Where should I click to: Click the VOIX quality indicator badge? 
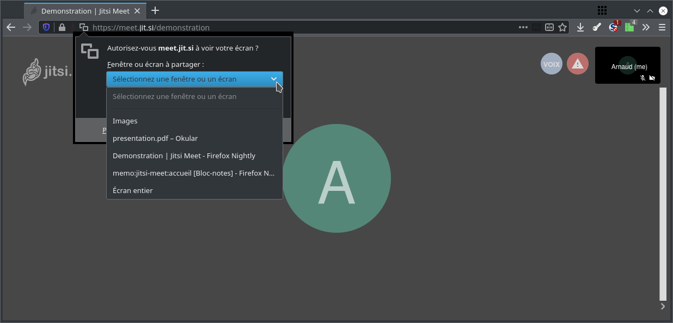click(552, 64)
